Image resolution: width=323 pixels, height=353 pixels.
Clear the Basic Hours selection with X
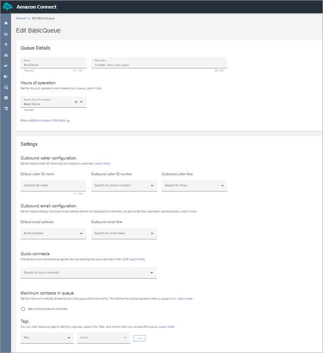76,102
